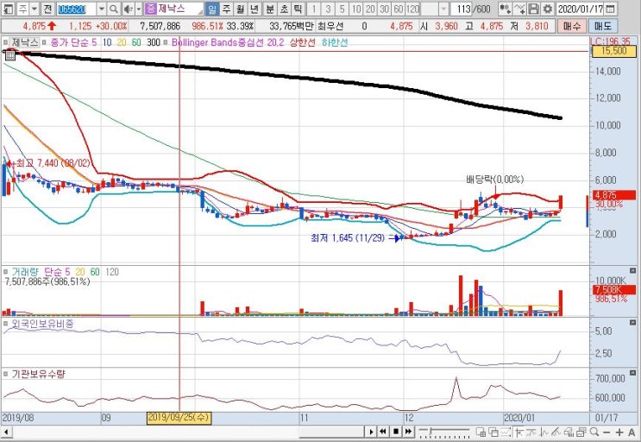Click the crosshair line tool icon
Viewport: 641px width, 442px height.
pyautogui.click(x=518, y=432)
